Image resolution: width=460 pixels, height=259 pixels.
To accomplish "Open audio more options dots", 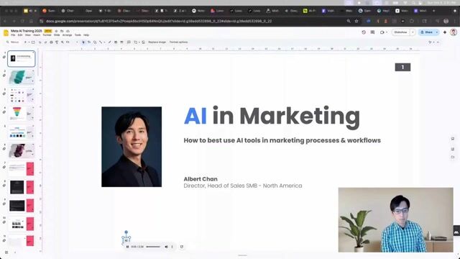I will coord(172,247).
